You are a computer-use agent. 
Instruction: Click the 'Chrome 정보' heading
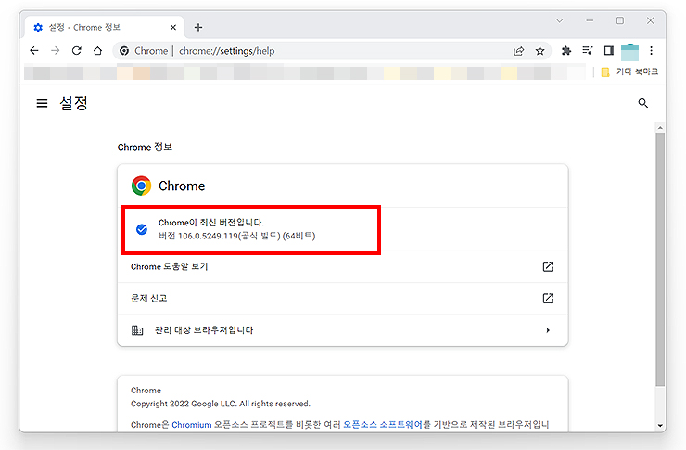click(145, 148)
